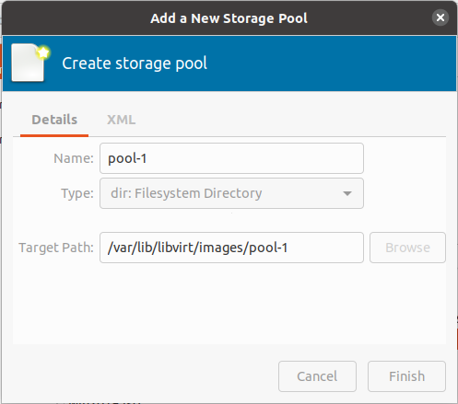Screen dimensions: 458x404
Task: Click the blue banner background right of the heading
Action: 332,63
